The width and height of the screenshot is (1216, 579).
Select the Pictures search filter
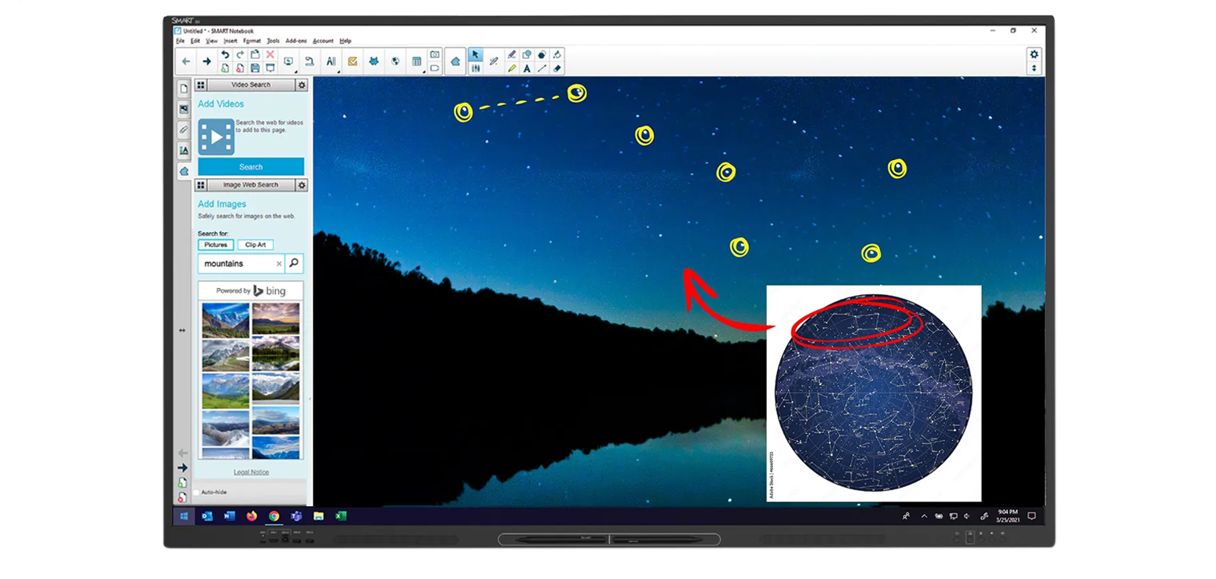(215, 244)
